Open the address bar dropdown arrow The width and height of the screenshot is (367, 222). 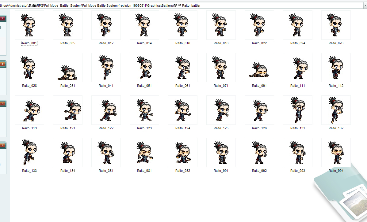pos(365,6)
